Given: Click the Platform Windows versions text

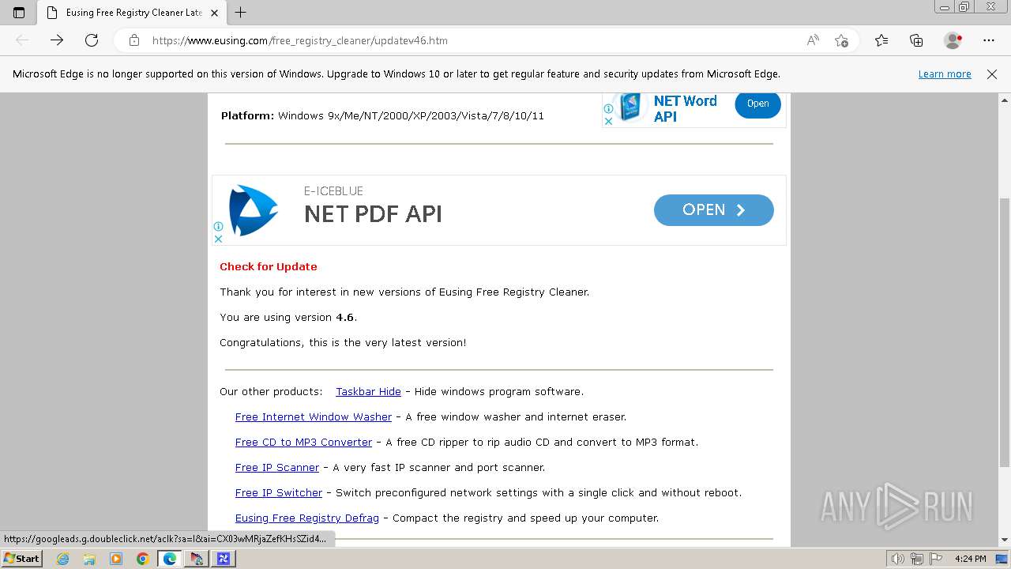Looking at the screenshot, I should [382, 115].
